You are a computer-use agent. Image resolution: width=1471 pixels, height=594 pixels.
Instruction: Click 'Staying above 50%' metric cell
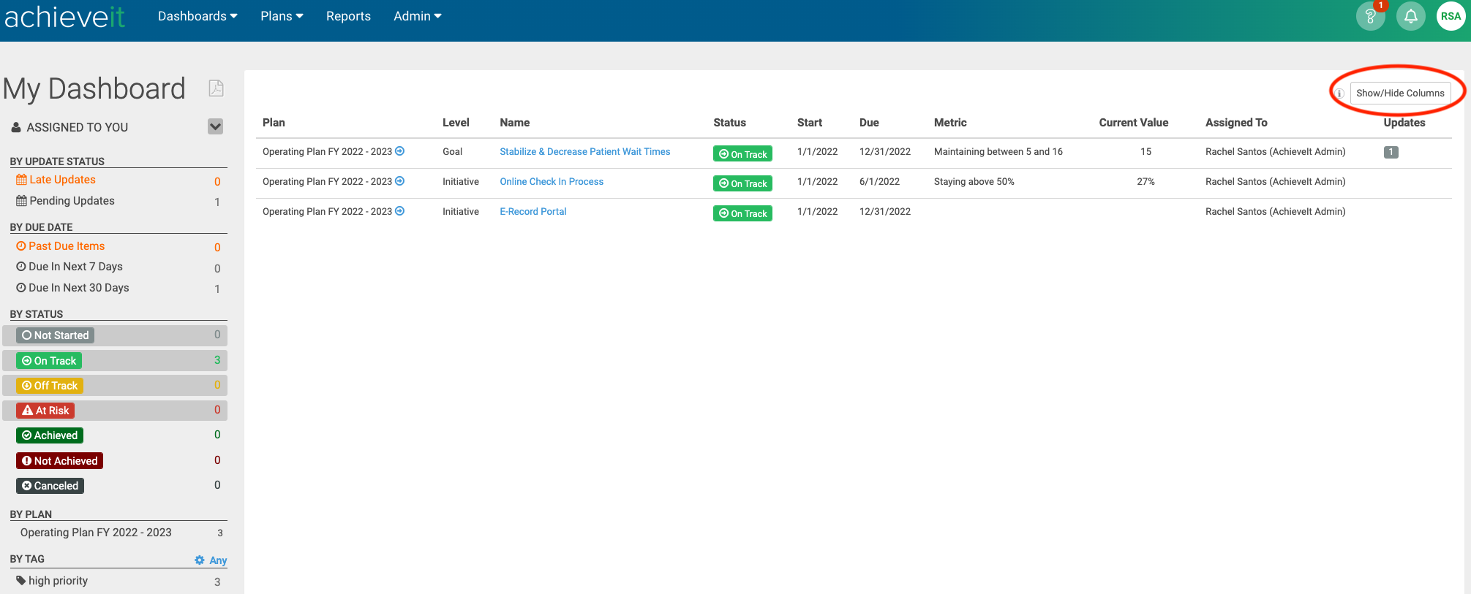[974, 182]
